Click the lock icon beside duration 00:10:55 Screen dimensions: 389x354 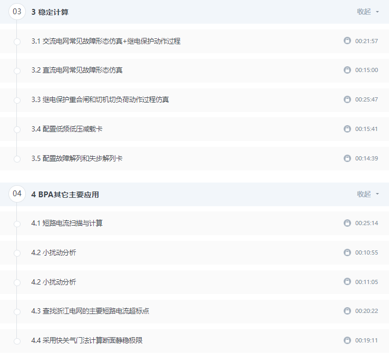tap(347, 252)
